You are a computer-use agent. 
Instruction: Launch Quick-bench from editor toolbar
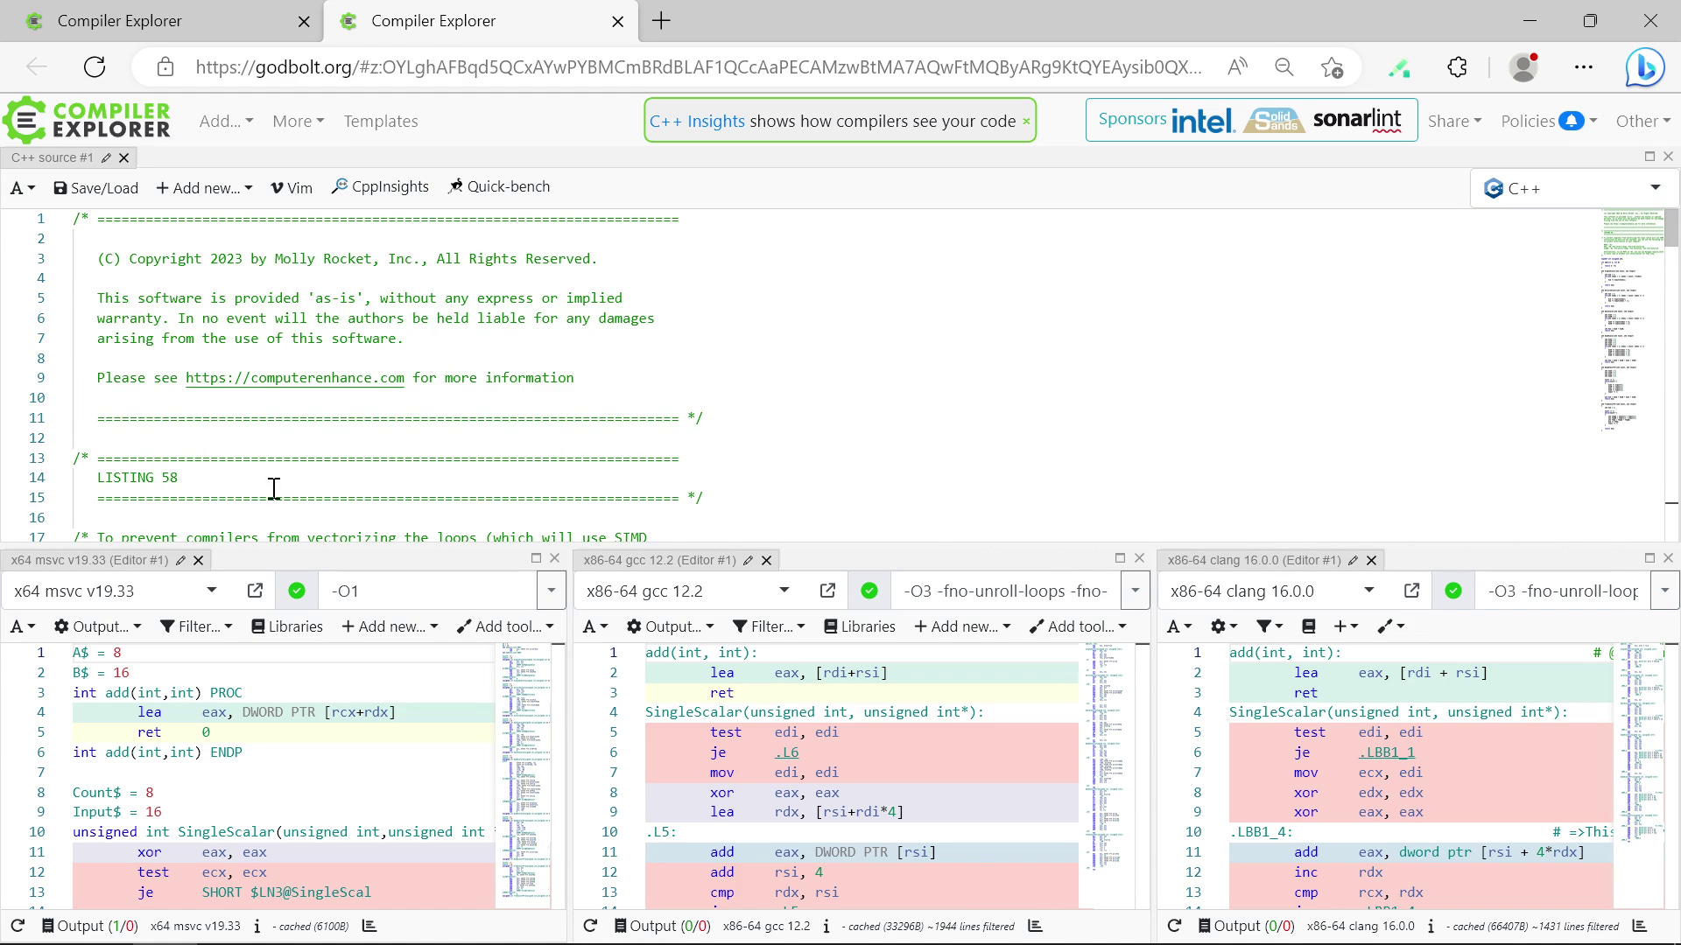[x=499, y=187]
